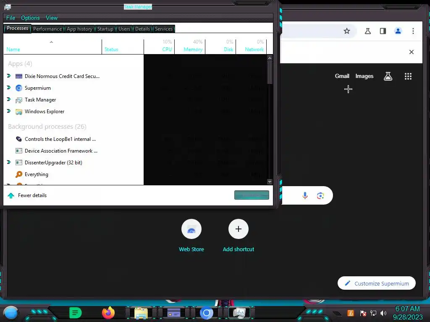
Task: Sort processes by the Status column
Action: (123, 47)
